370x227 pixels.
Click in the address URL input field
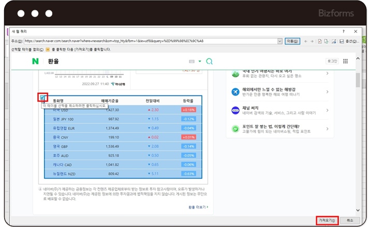coord(150,41)
